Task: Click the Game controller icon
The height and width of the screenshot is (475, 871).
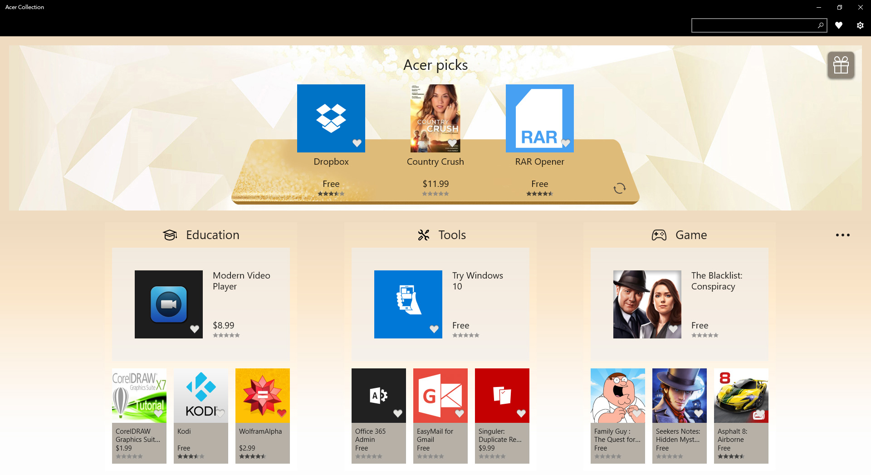Action: (x=659, y=235)
